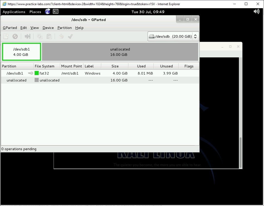
Task: Click the New partition toolbar icon
Action: coord(6,36)
